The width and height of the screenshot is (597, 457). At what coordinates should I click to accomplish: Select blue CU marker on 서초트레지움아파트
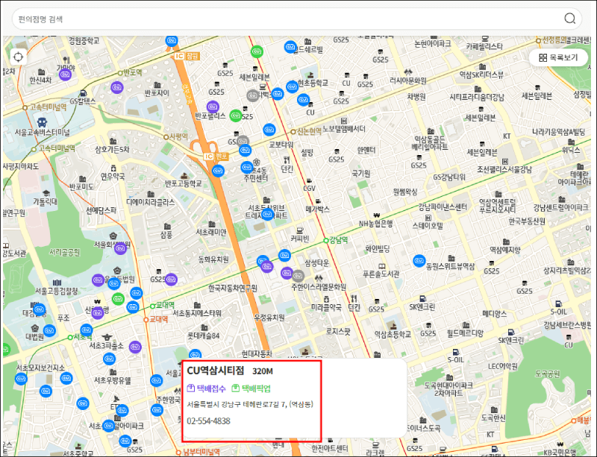pos(268,215)
